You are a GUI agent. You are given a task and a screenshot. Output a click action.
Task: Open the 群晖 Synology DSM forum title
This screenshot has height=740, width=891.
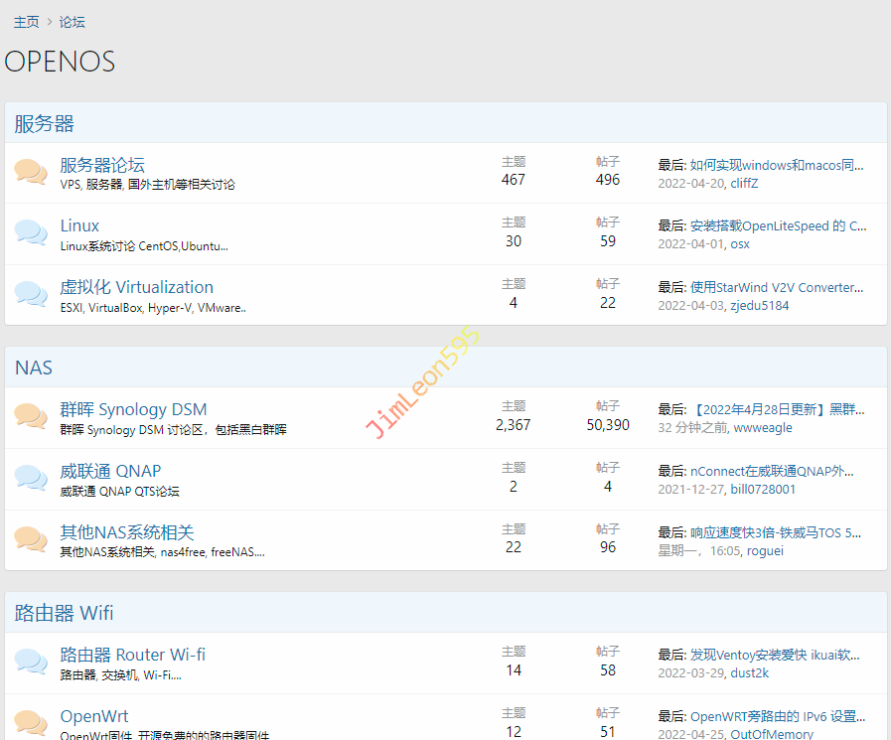(133, 409)
